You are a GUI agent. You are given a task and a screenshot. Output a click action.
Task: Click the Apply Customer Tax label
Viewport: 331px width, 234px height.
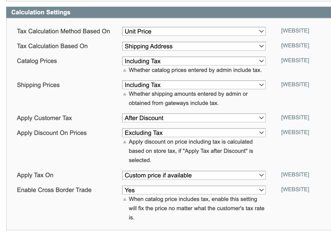click(x=44, y=118)
